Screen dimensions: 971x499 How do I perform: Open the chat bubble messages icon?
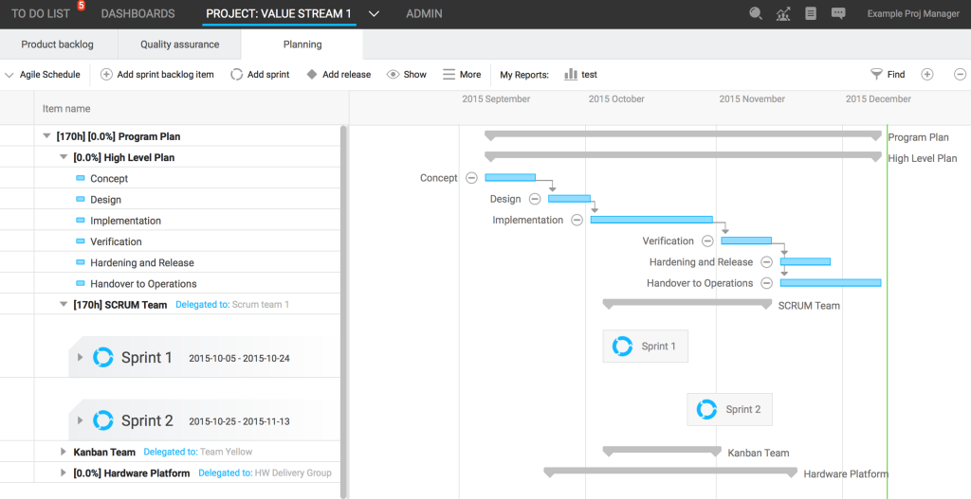(838, 13)
